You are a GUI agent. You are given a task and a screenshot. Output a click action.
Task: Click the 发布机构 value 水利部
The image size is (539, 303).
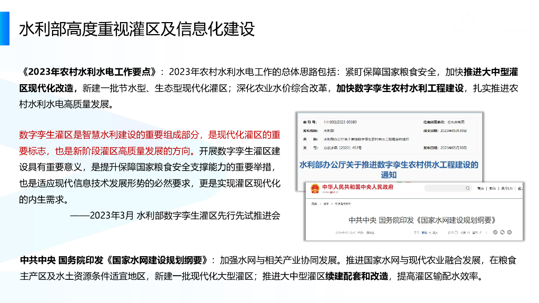329,130
